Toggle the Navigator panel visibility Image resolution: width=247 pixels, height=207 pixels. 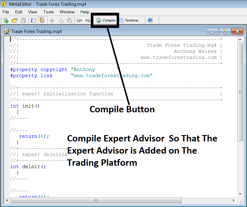pyautogui.click(x=34, y=20)
